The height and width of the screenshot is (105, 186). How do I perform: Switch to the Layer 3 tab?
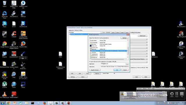[x=118, y=32]
